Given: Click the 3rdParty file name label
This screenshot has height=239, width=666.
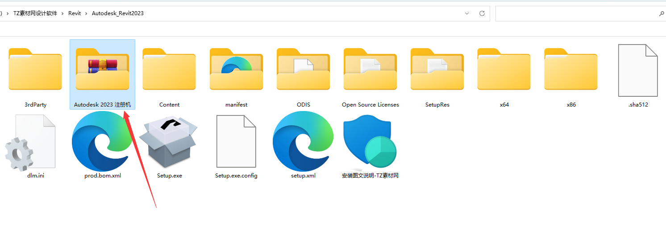Looking at the screenshot, I should 36,105.
